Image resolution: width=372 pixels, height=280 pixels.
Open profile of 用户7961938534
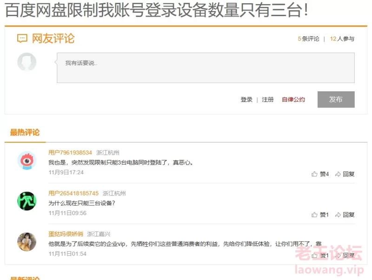(x=70, y=153)
